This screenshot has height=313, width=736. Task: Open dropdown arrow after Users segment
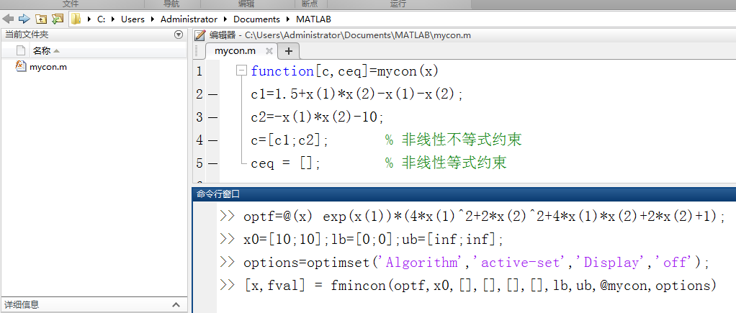click(x=153, y=19)
